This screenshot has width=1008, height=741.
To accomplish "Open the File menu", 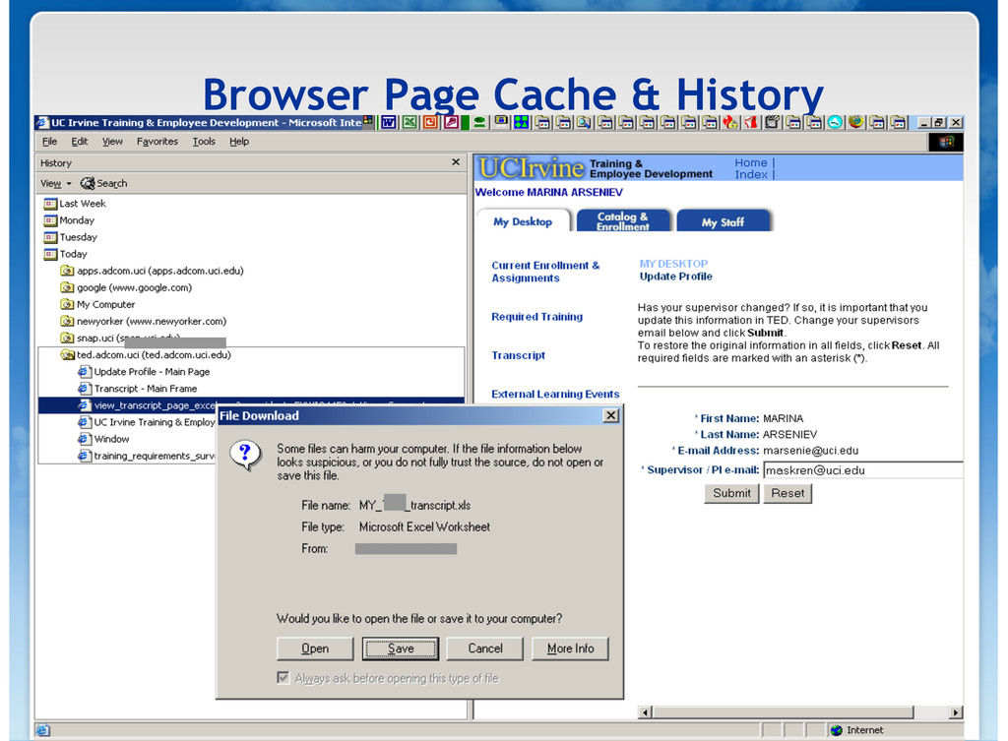I will click(x=49, y=142).
